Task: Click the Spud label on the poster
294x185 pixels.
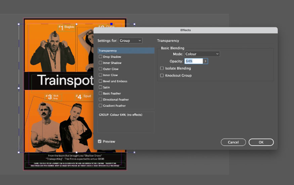Action: click(x=87, y=96)
